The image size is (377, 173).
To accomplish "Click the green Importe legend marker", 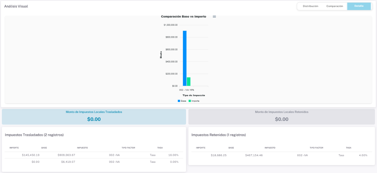I will coord(190,101).
